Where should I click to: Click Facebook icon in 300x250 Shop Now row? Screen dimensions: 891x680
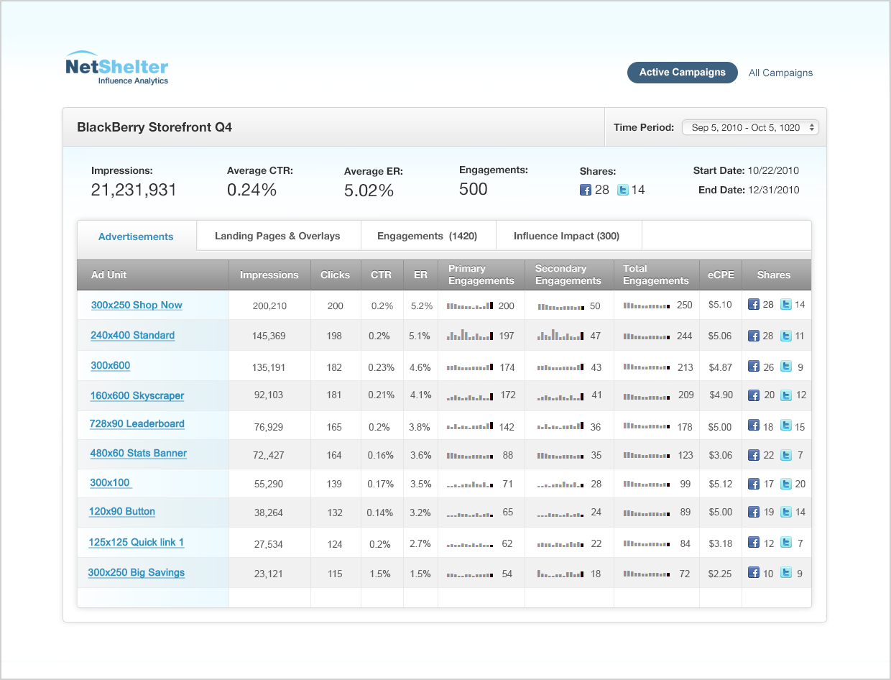[754, 305]
